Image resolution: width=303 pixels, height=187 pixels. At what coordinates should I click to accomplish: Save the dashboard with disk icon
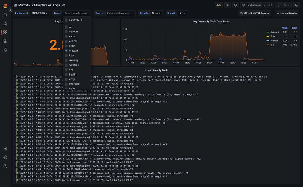227,5
